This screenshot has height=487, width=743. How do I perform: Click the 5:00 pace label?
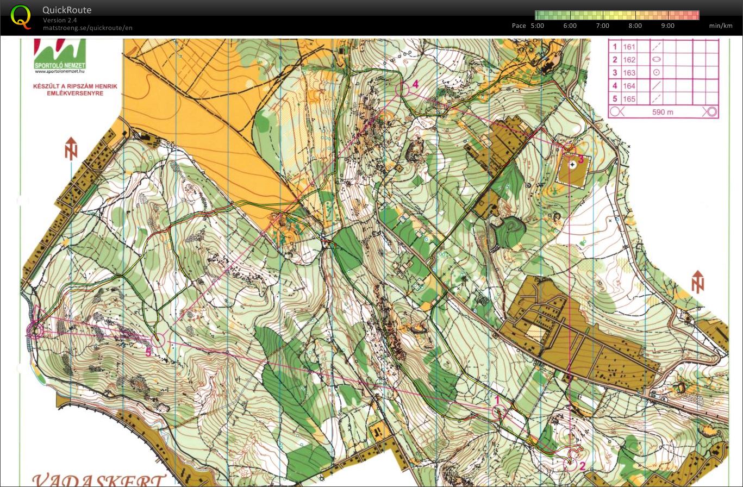coord(537,26)
